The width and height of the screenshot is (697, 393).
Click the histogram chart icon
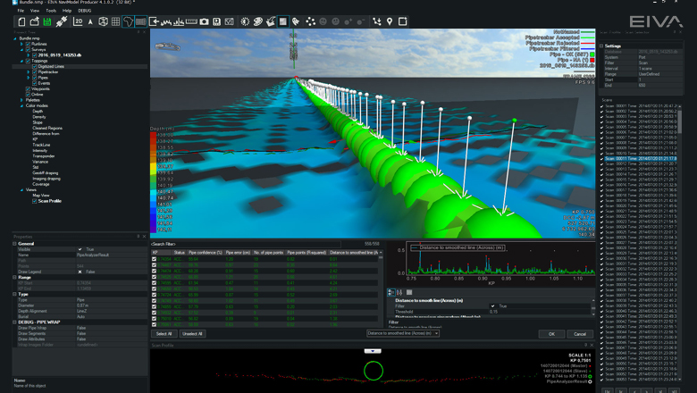point(179,21)
